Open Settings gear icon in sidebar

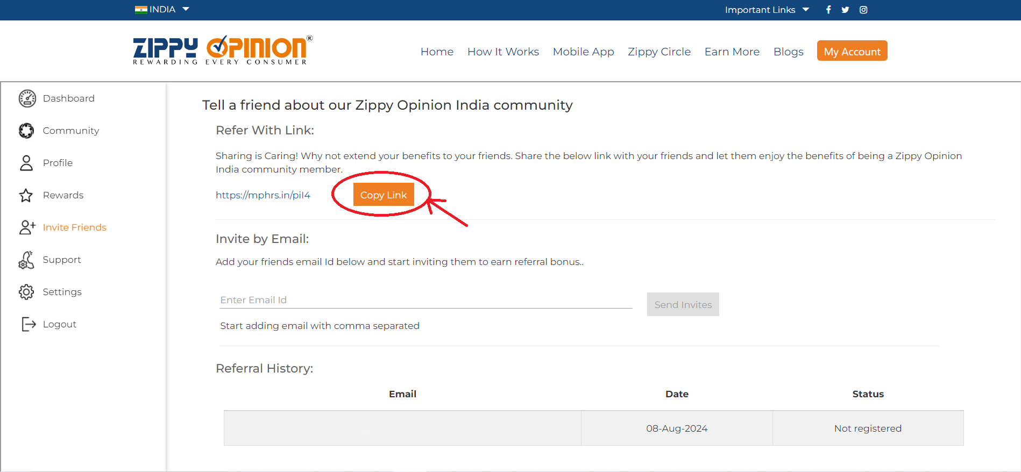(26, 292)
